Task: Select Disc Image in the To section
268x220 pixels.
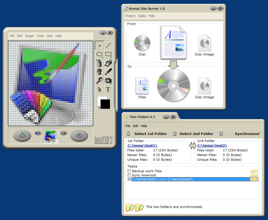Action: click(204, 88)
